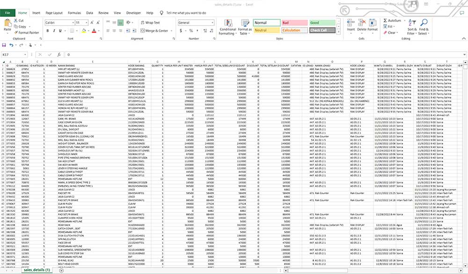Toggle Wrap Text
The width and height of the screenshot is (468, 274).
(x=150, y=22)
